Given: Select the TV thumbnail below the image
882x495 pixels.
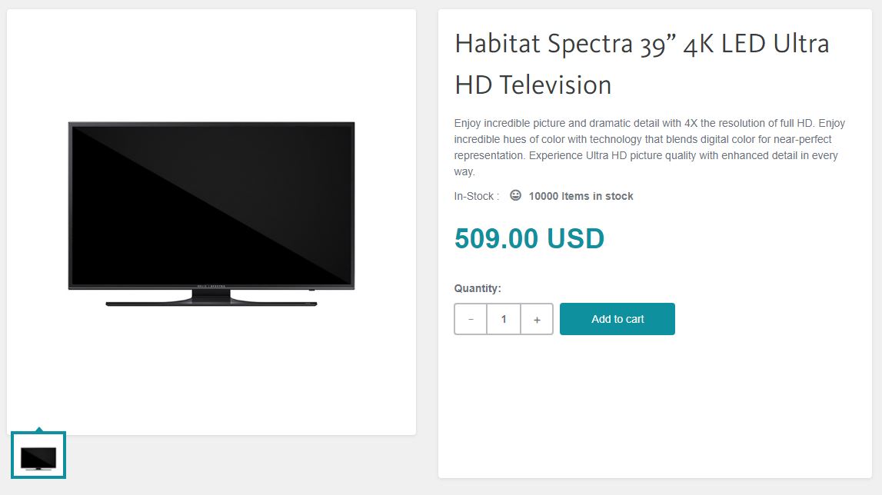Looking at the screenshot, I should pyautogui.click(x=38, y=455).
